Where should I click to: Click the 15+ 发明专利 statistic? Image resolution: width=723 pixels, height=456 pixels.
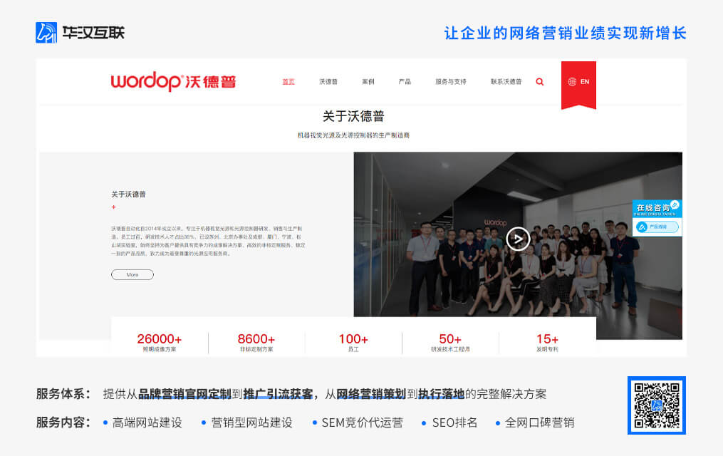(547, 343)
